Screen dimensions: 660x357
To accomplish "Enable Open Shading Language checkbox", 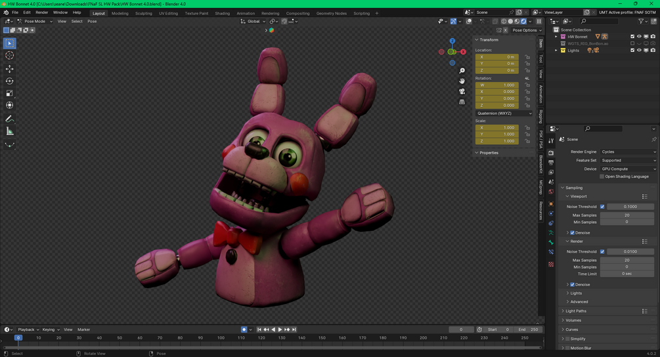I will tap(602, 177).
